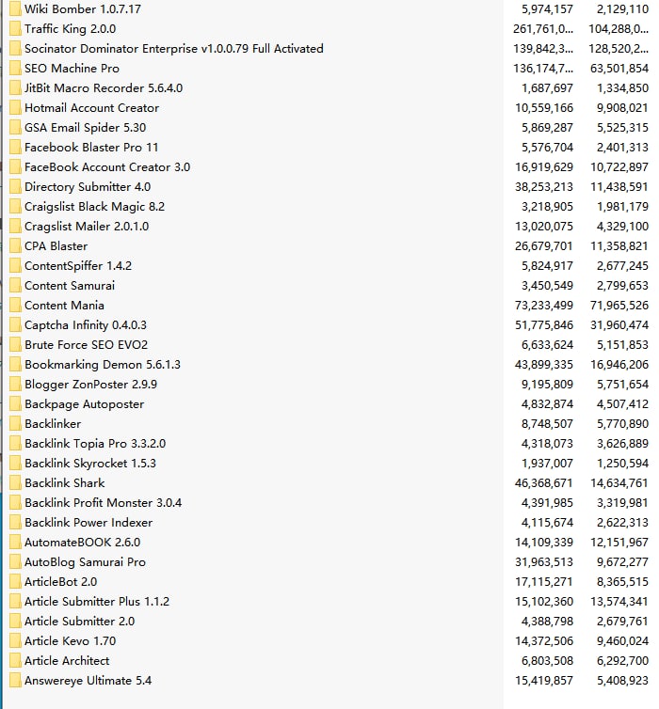This screenshot has height=709, width=659.
Task: Click the packed size value 2,129,110
Action: click(x=622, y=9)
